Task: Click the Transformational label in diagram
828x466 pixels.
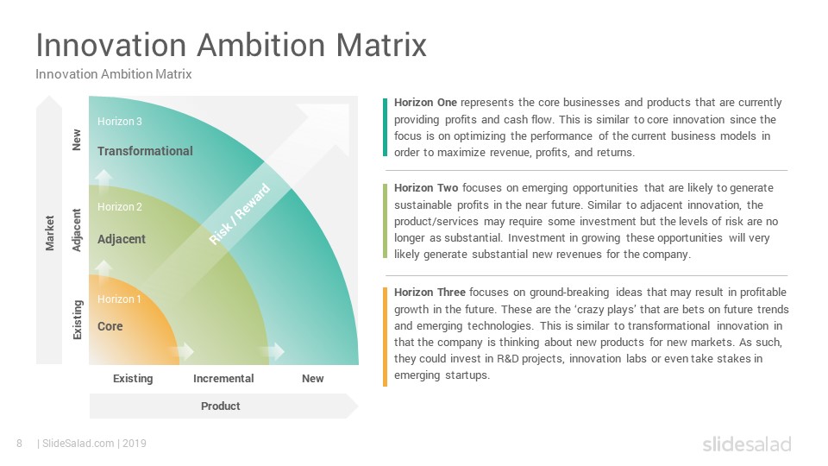Action: (145, 151)
